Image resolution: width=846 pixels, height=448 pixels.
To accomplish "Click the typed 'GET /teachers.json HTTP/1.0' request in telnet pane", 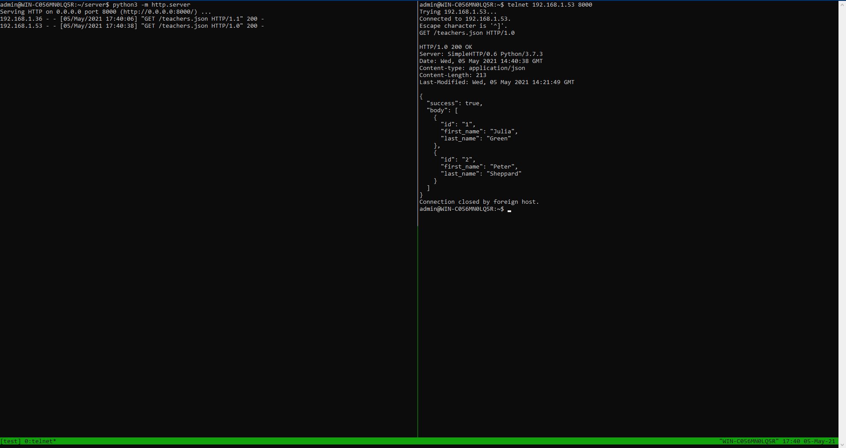I will 467,33.
